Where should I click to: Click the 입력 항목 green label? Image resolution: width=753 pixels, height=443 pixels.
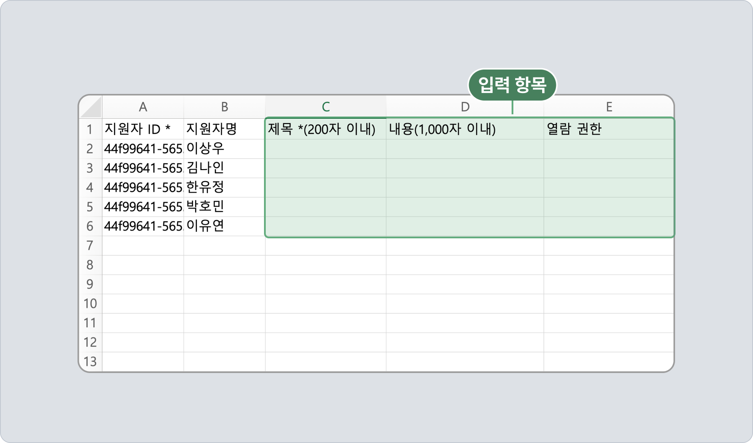[x=512, y=85]
